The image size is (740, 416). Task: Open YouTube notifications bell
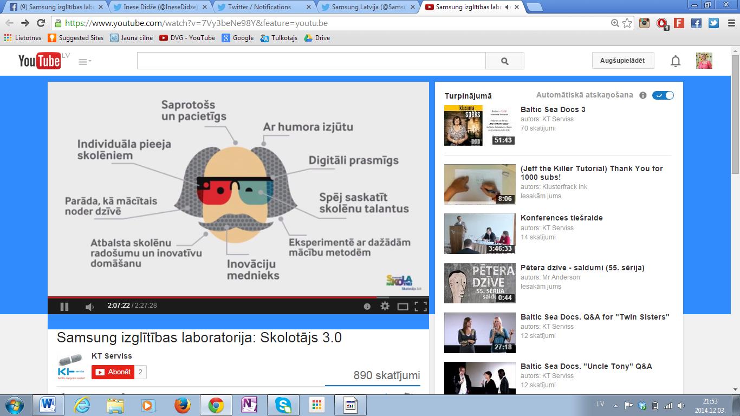pos(676,61)
